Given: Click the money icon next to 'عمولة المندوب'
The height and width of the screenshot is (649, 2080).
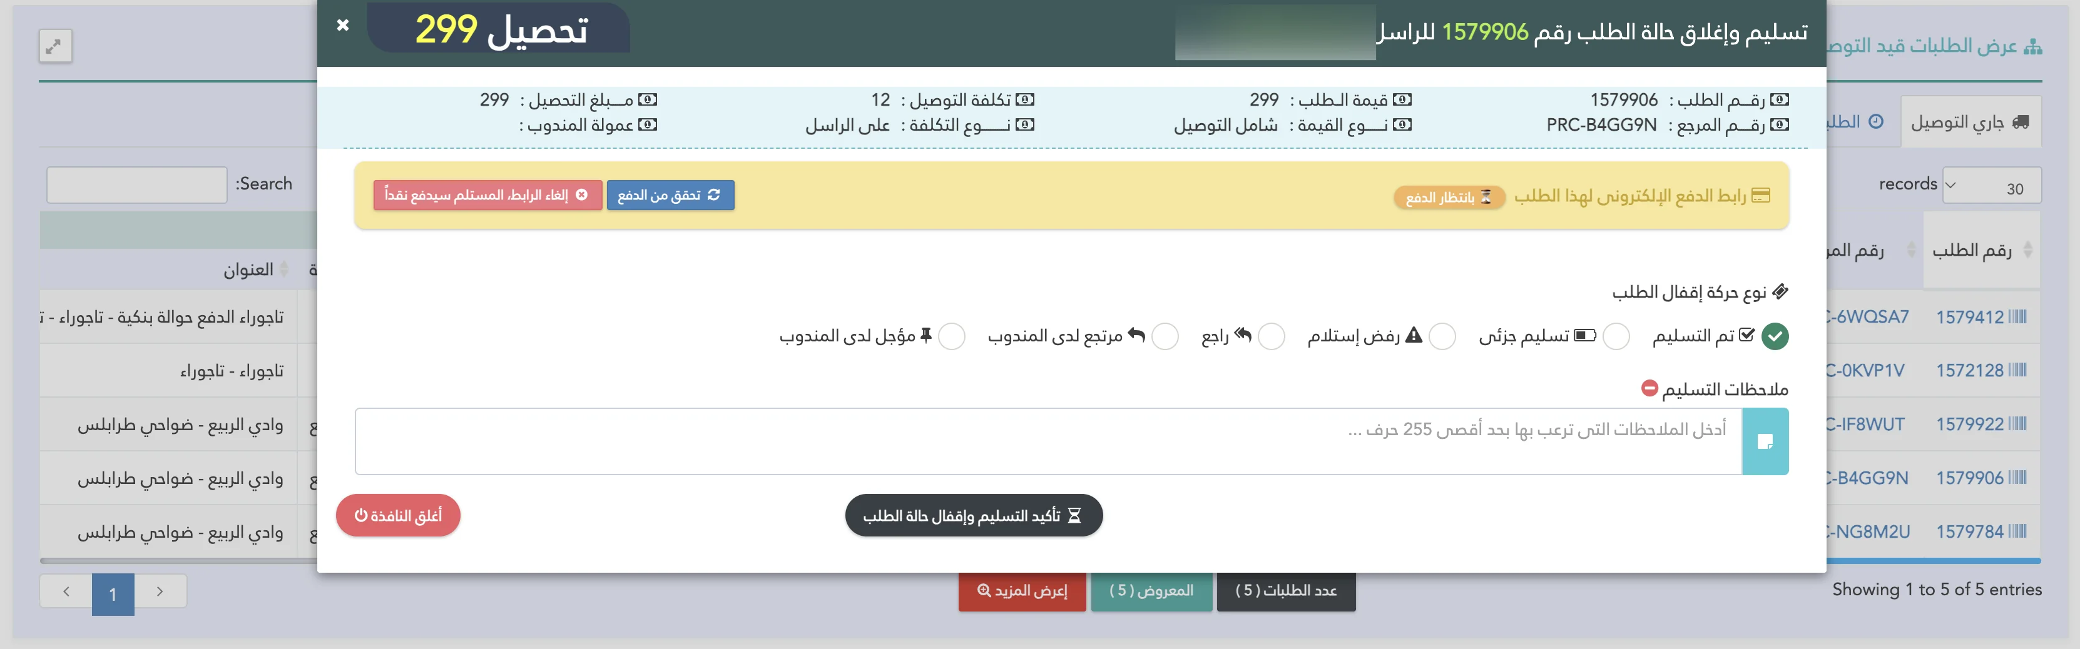Looking at the screenshot, I should [648, 125].
